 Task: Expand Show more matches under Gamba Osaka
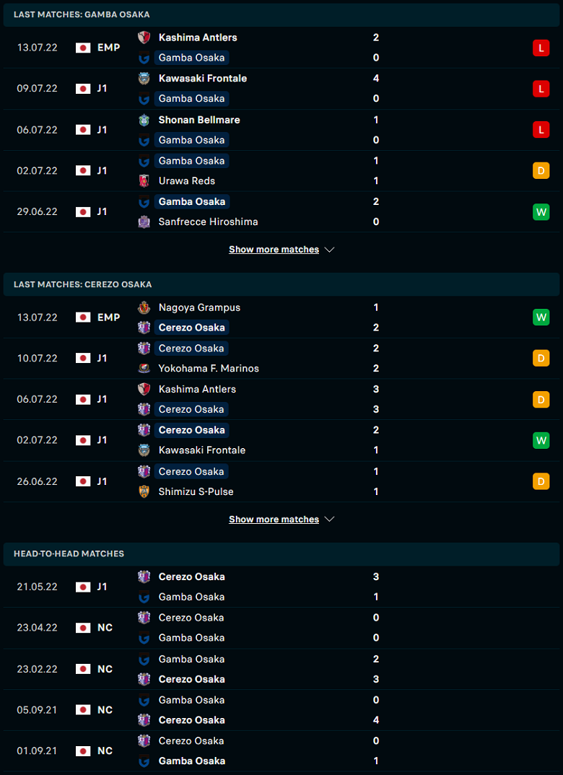point(274,250)
